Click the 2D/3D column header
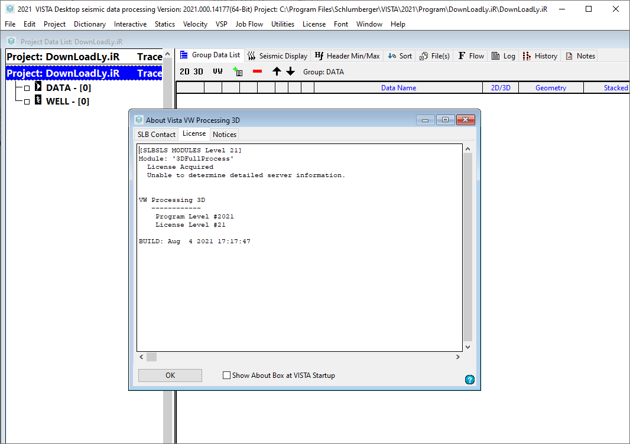 click(x=501, y=87)
